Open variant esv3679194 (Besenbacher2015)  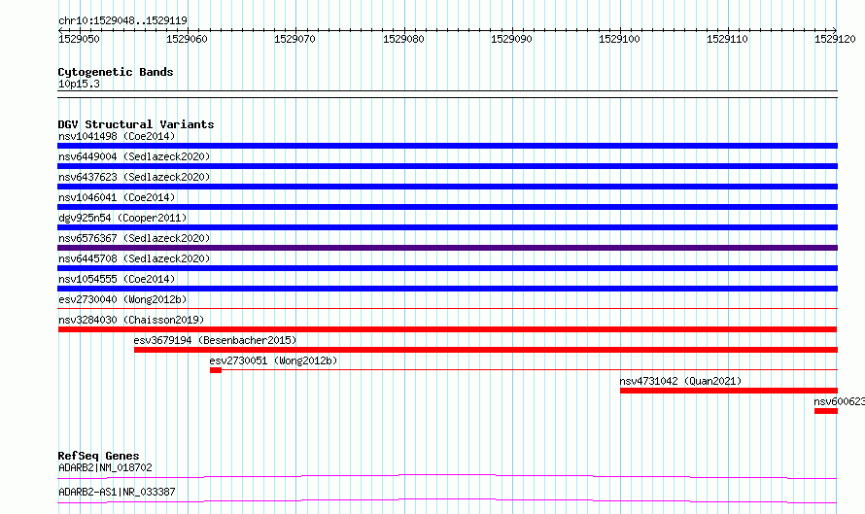215,340
